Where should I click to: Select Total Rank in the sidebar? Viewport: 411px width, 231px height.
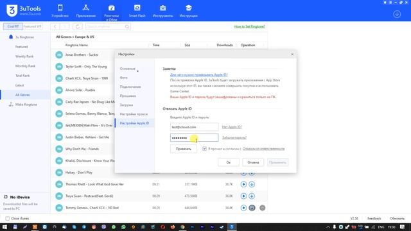coord(22,76)
